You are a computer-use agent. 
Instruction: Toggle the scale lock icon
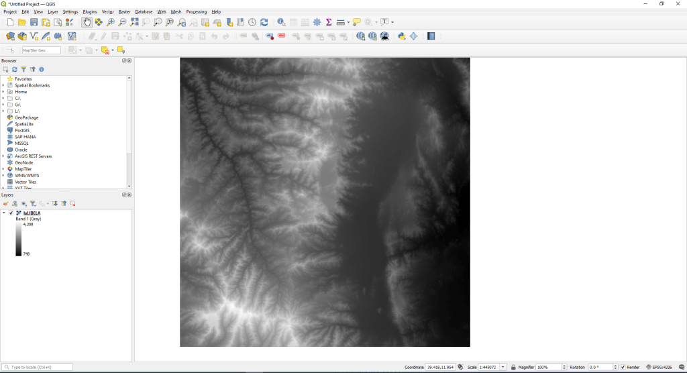(x=513, y=367)
